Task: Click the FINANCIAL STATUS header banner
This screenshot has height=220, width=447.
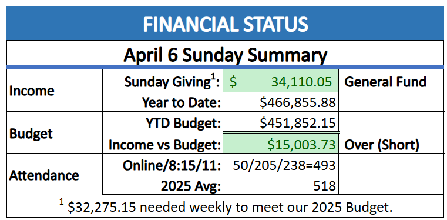Action: 225,24
